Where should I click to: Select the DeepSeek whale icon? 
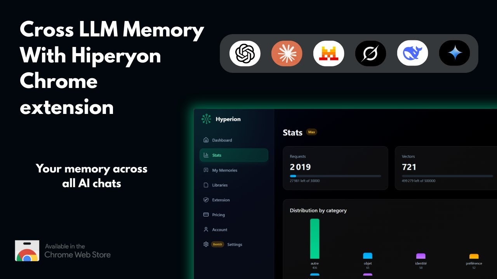(x=412, y=53)
